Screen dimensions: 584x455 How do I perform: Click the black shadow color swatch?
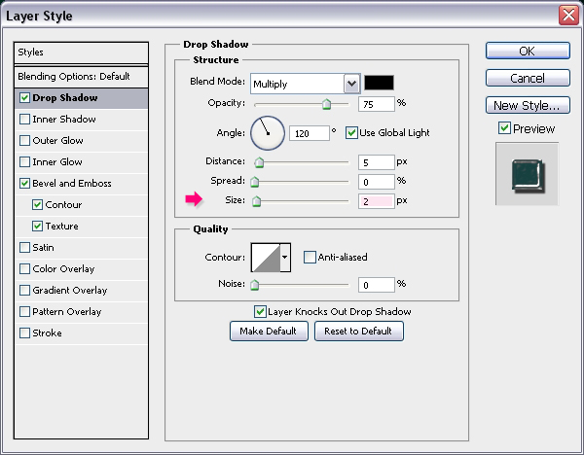pos(379,83)
